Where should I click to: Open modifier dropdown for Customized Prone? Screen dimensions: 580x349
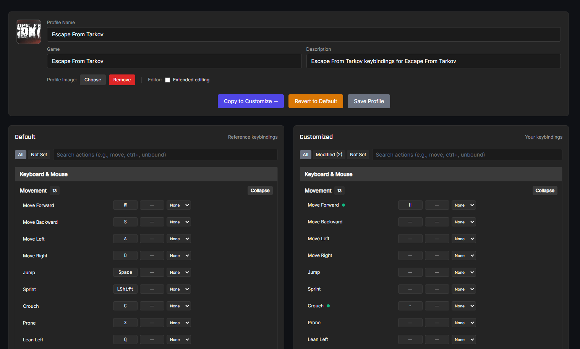tap(464, 323)
